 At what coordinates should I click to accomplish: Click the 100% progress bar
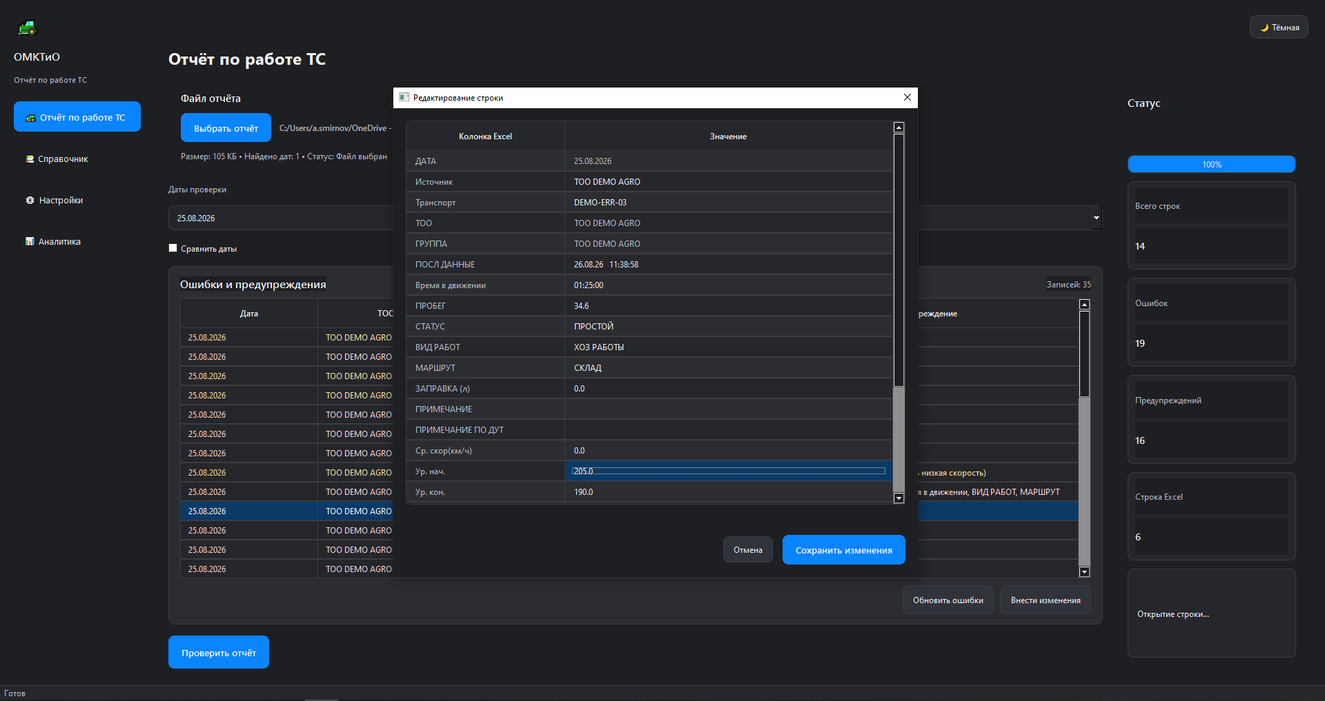[1211, 164]
